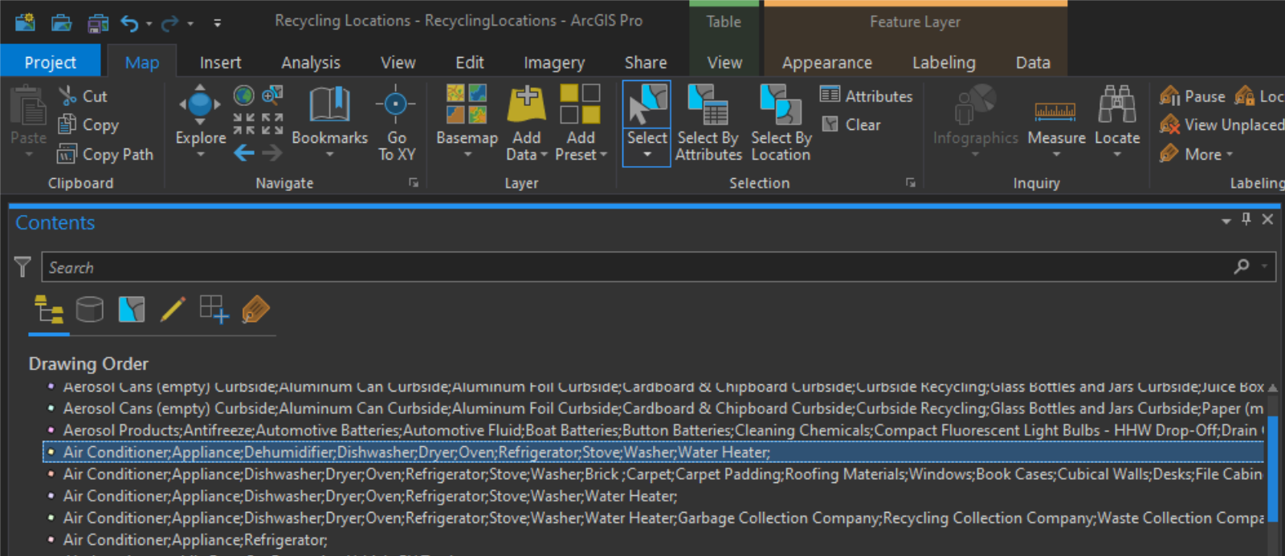1285x556 pixels.
Task: Click the Full Extent globe icon
Action: click(x=244, y=96)
